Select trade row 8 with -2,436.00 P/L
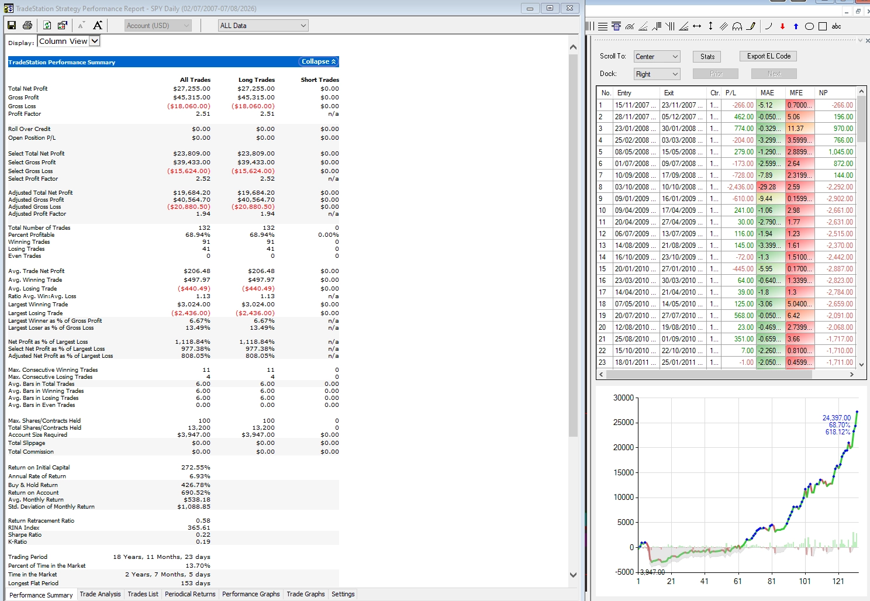870x601 pixels. pyautogui.click(x=726, y=187)
